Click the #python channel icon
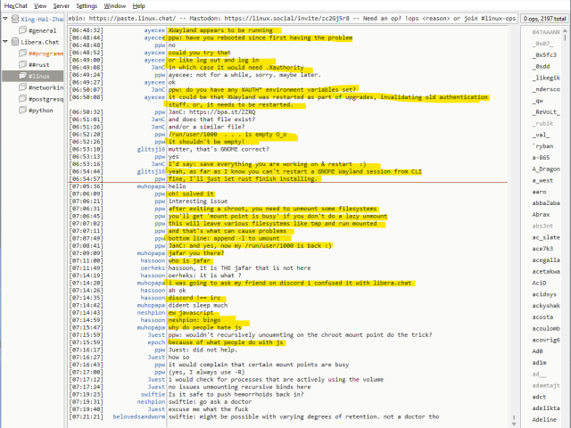 (21, 111)
